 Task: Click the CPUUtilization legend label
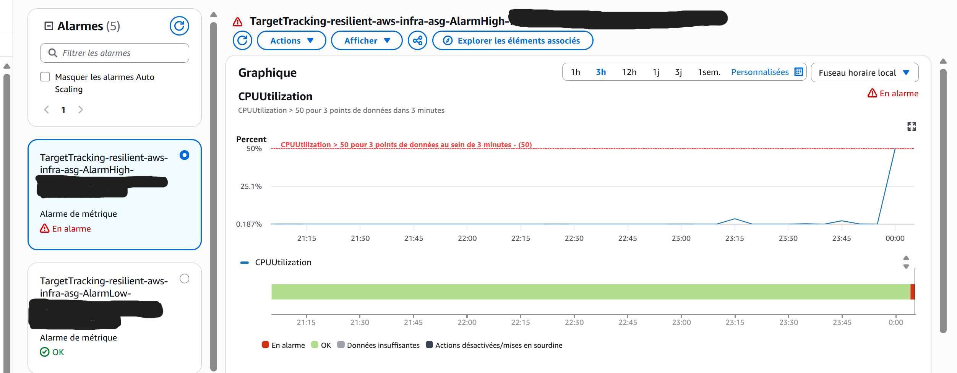[283, 263]
